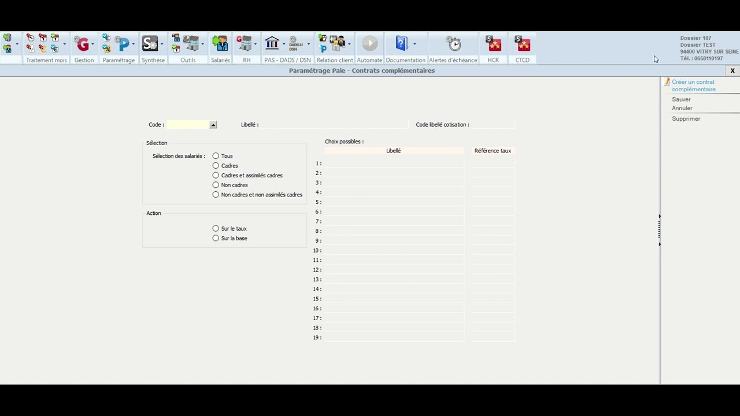Select action Sur le taux
Screen dimensions: 740x416
pos(216,229)
